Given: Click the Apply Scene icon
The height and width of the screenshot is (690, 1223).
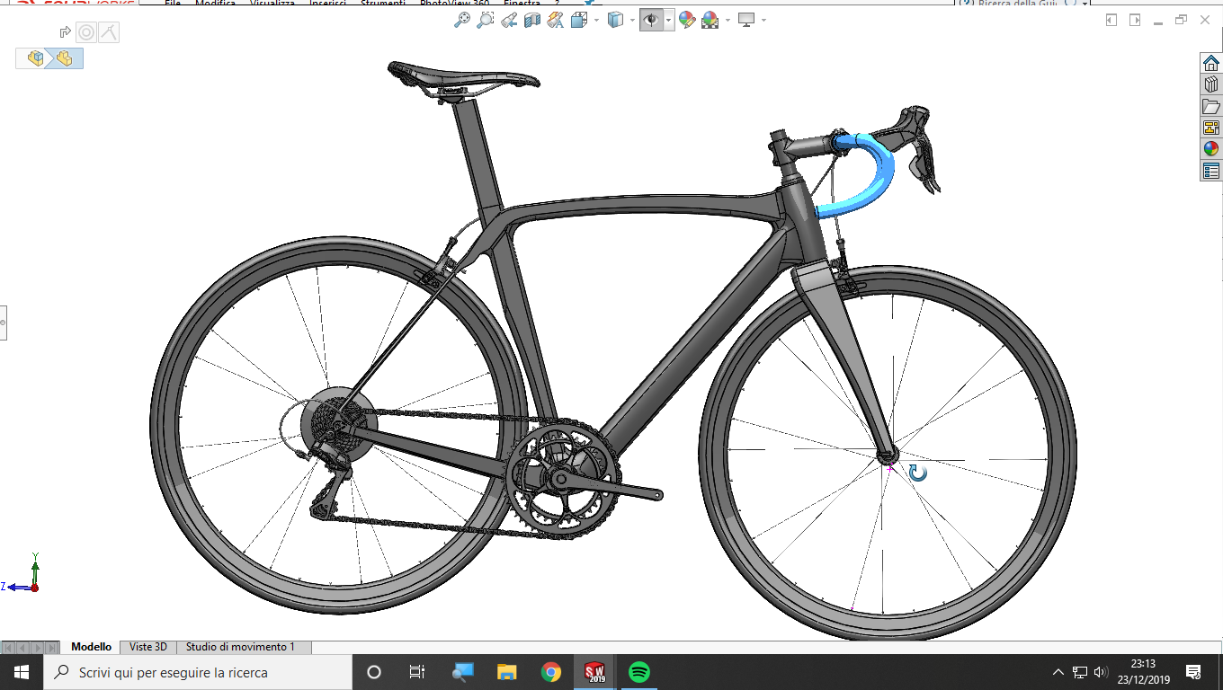Looking at the screenshot, I should pyautogui.click(x=710, y=20).
